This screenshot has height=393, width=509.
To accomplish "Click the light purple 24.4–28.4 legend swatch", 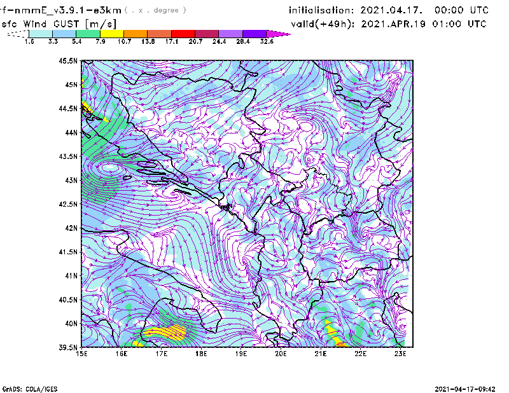I will point(230,34).
